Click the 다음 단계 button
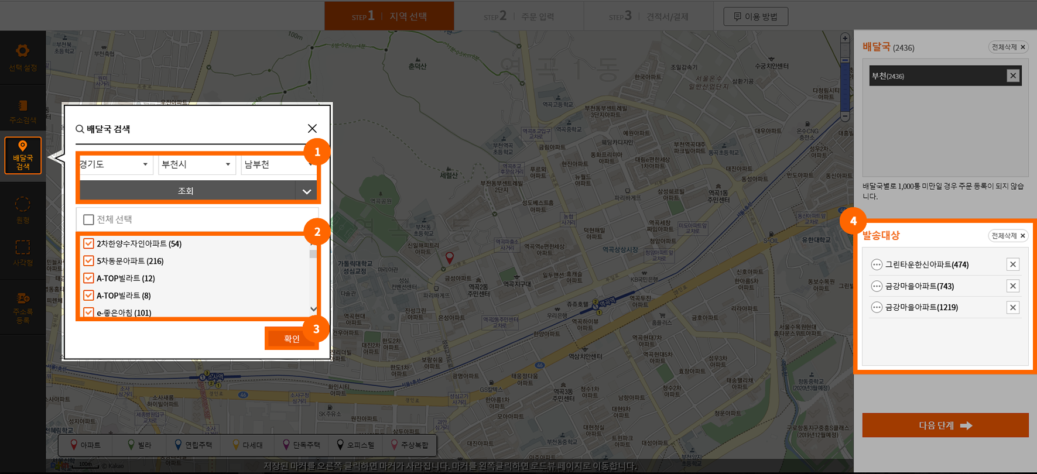The width and height of the screenshot is (1037, 474). coord(944,425)
